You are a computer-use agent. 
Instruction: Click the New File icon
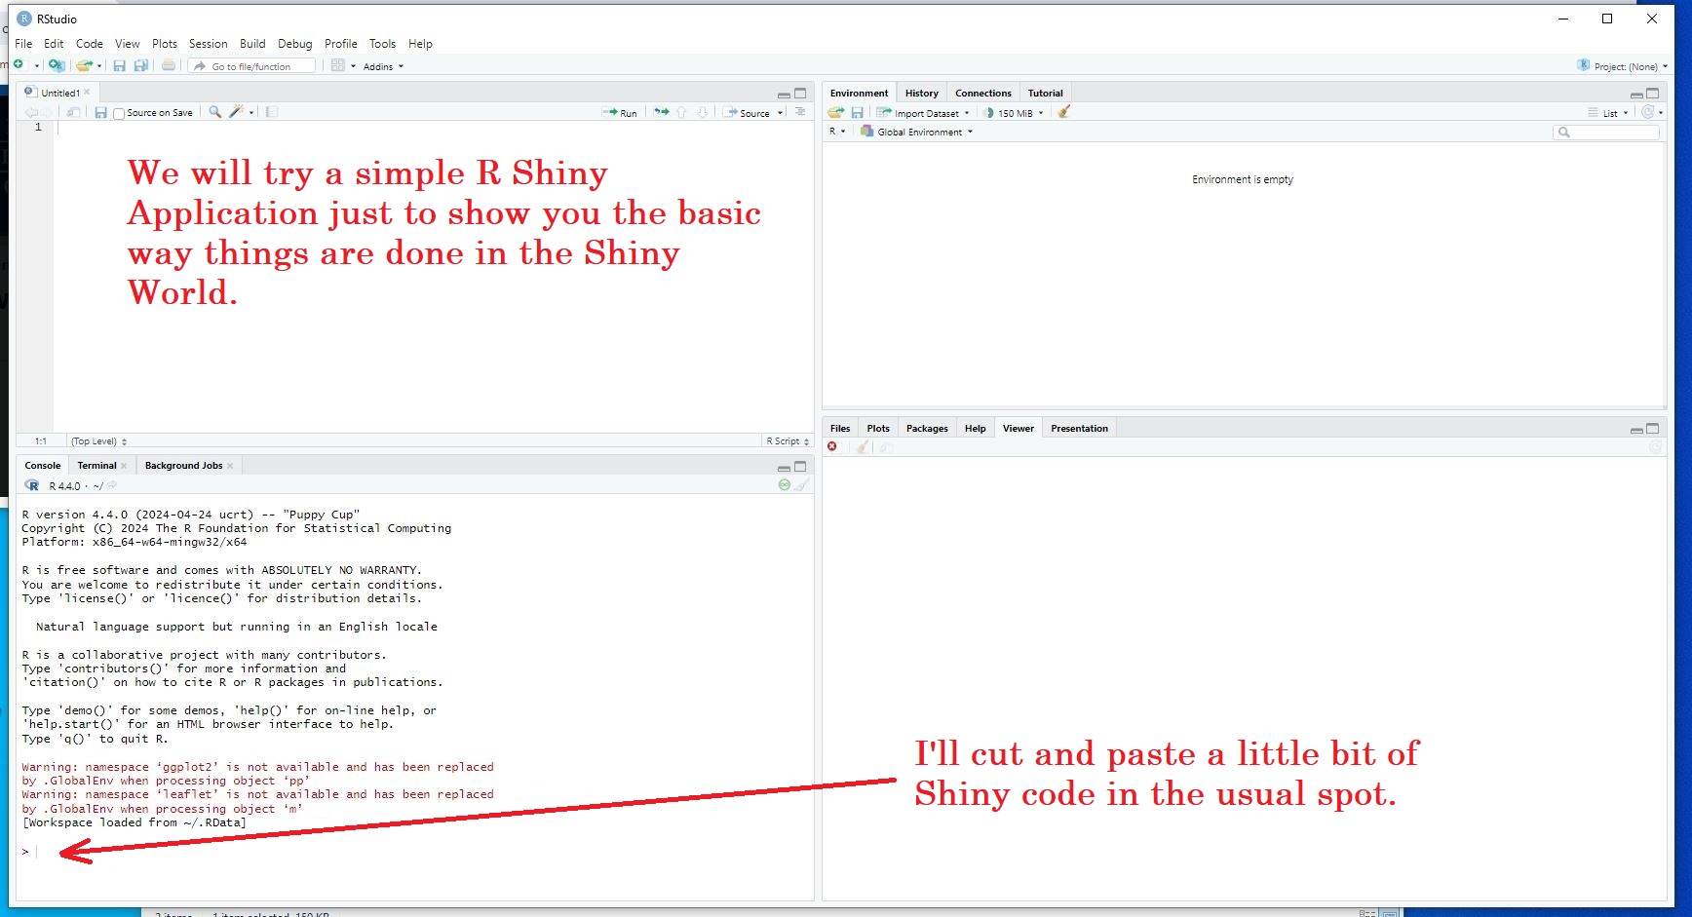click(19, 65)
